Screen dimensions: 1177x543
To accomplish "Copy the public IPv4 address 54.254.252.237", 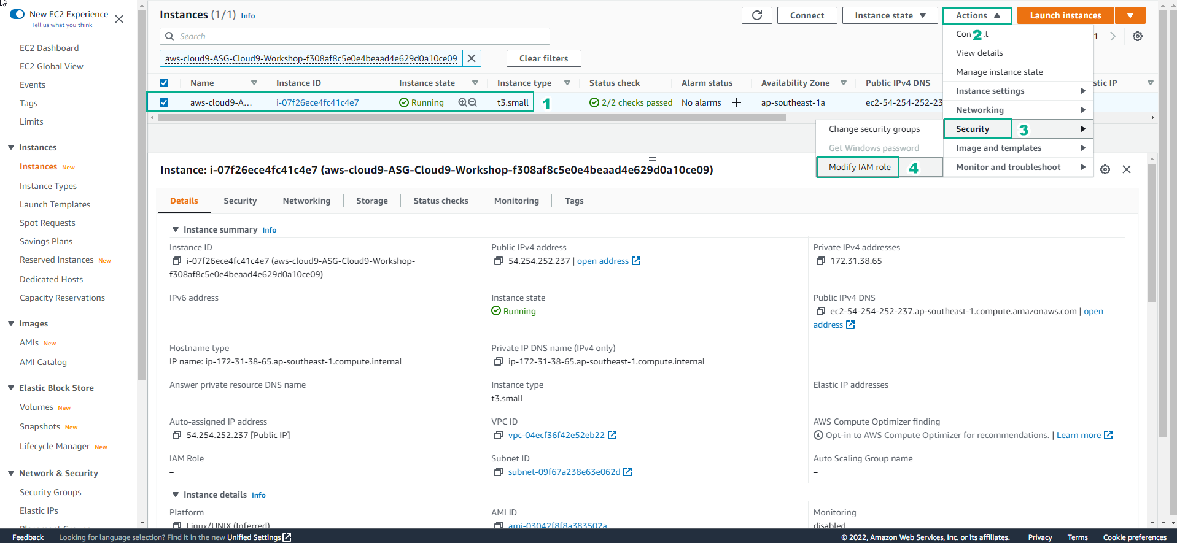I will tap(499, 261).
